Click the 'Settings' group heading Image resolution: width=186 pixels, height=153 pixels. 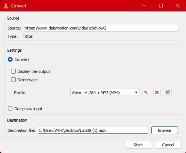click(14, 50)
